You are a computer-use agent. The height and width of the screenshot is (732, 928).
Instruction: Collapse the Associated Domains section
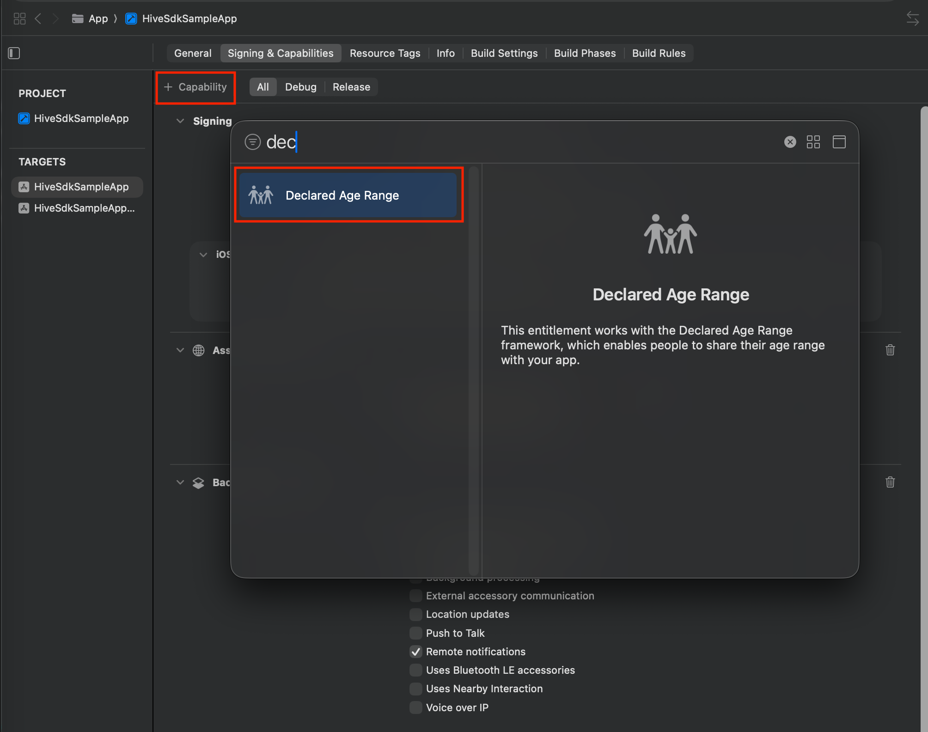click(x=180, y=350)
